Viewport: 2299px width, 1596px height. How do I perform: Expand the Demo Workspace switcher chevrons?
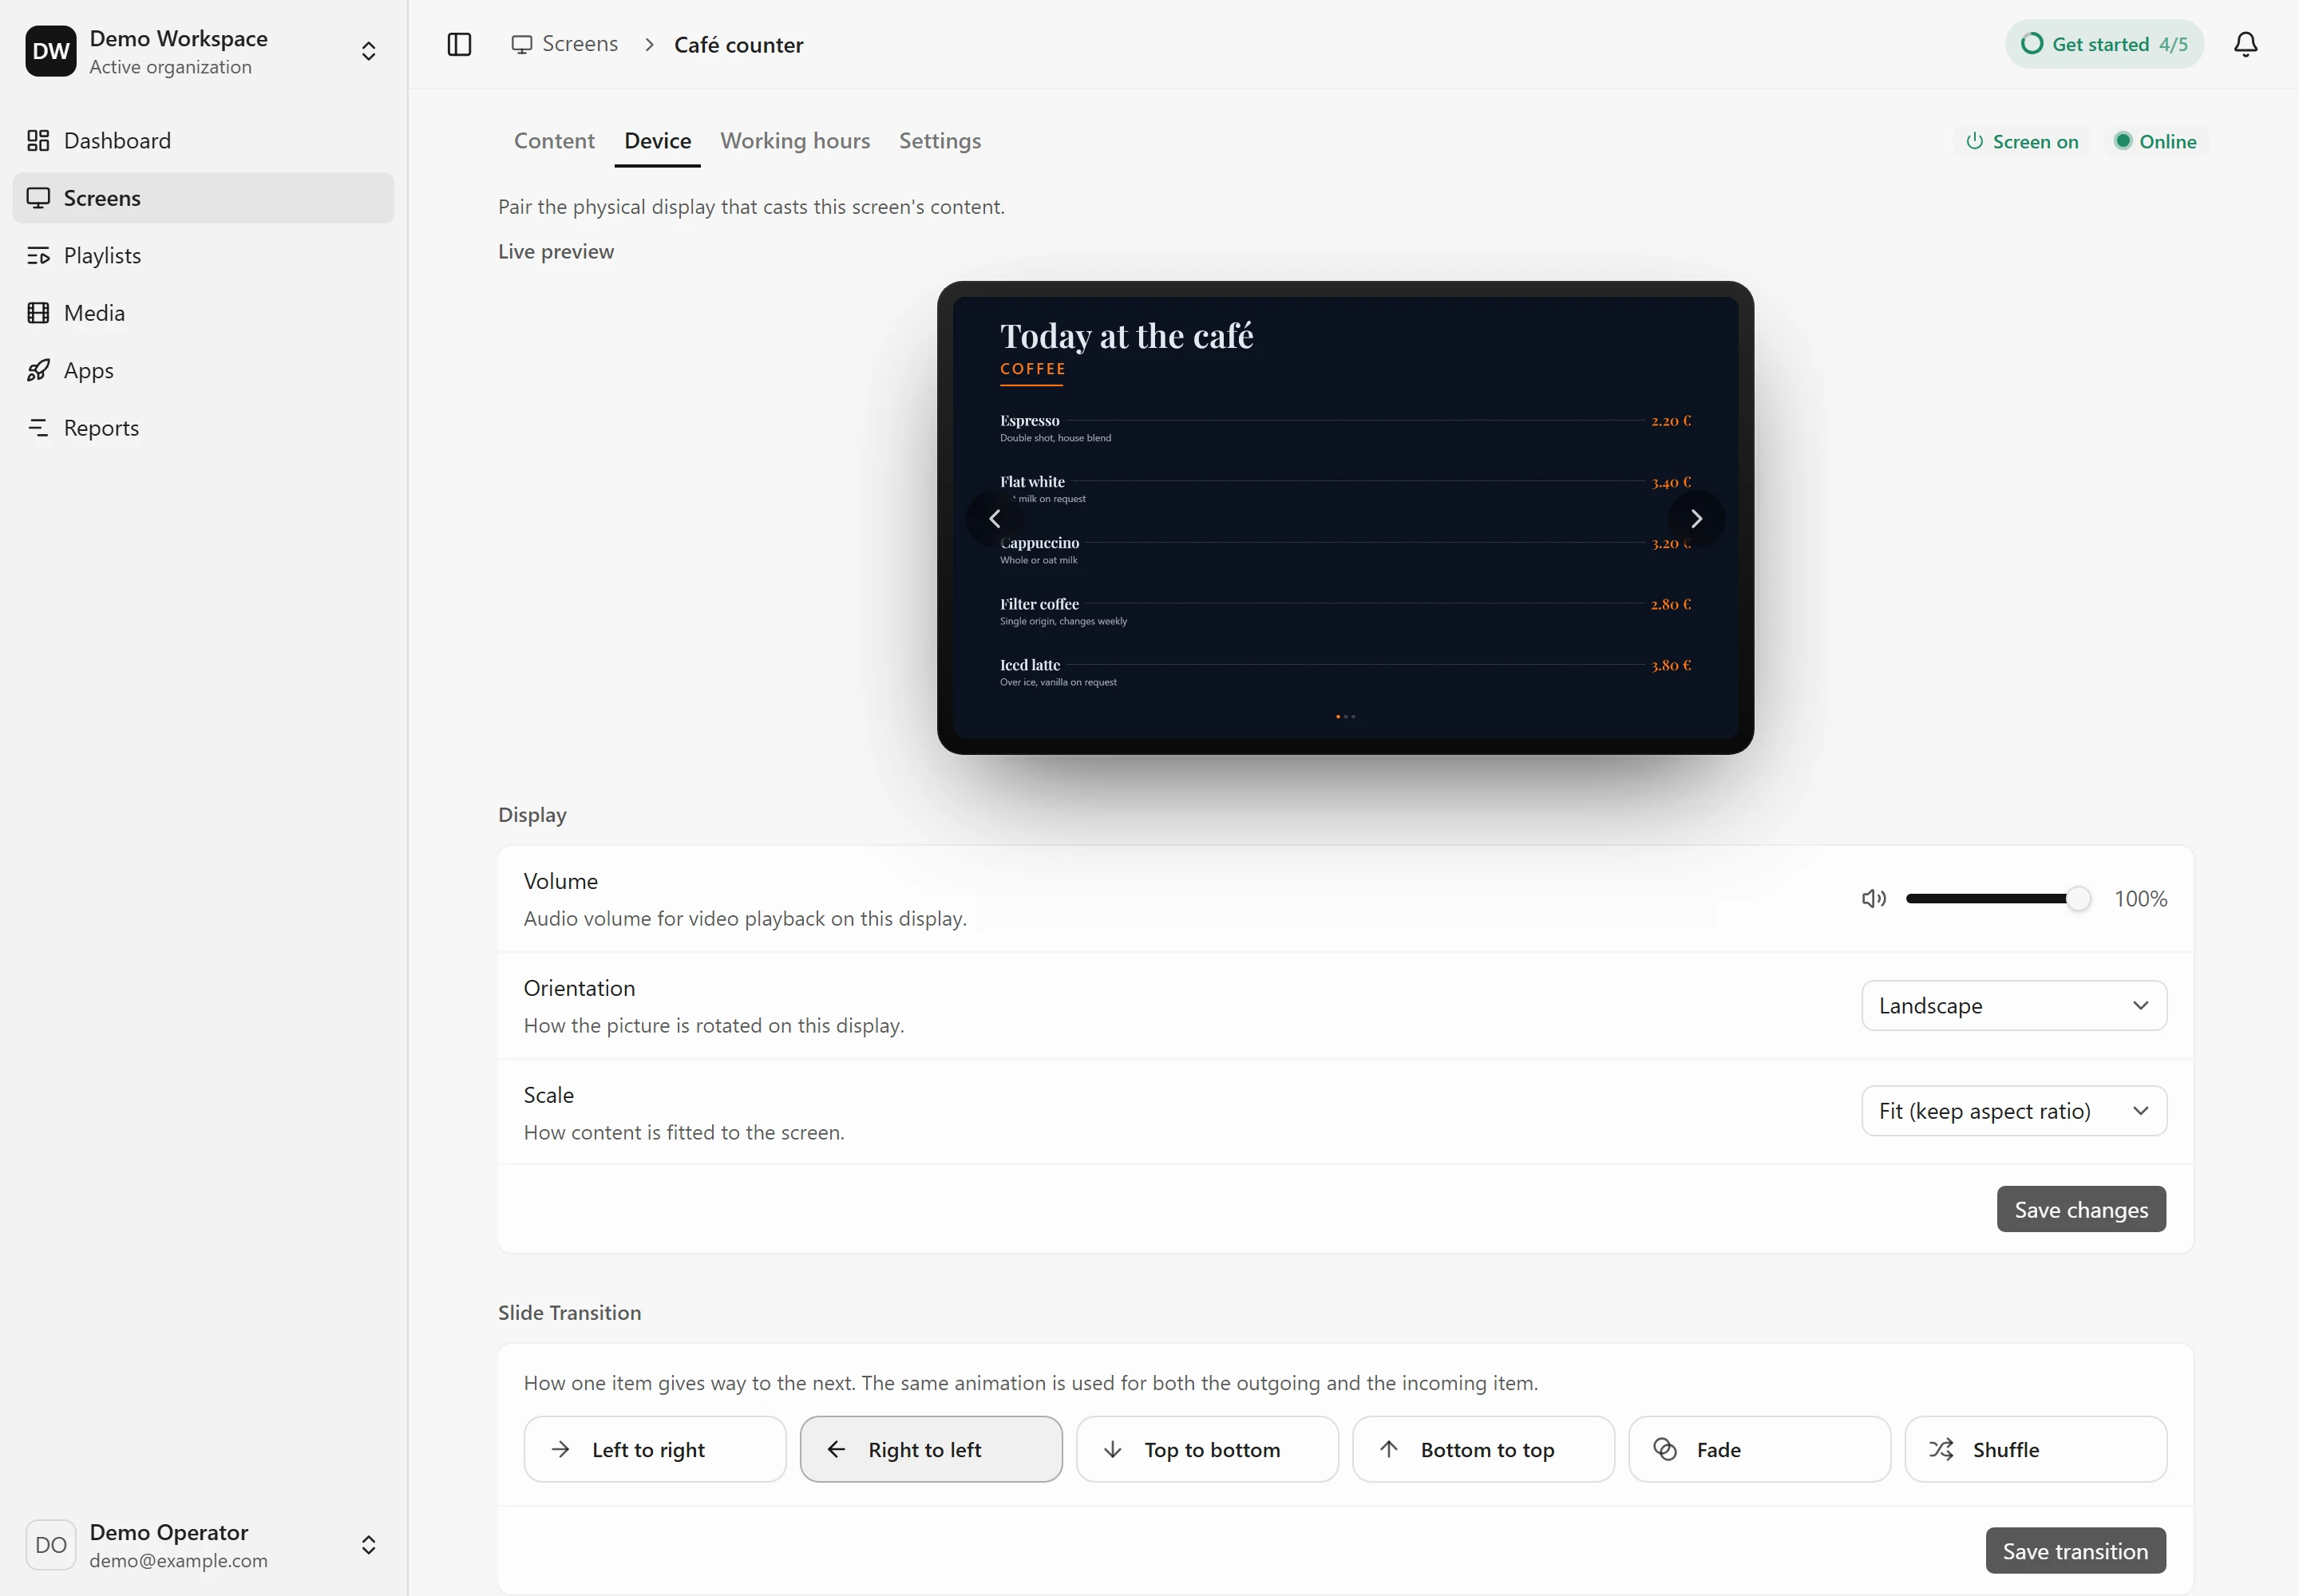(368, 51)
